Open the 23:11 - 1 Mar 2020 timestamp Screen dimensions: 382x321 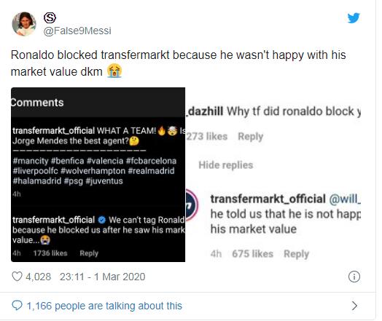pos(103,277)
